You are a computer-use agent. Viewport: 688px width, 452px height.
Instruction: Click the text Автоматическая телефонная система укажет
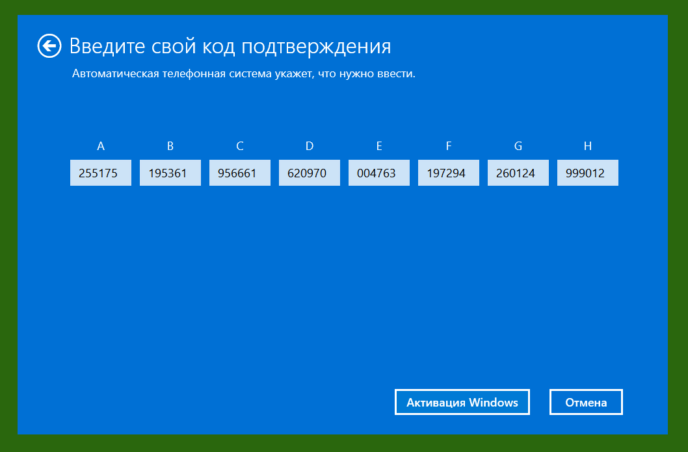click(193, 73)
